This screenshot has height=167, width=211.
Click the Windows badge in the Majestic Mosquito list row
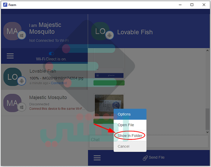[22, 107]
